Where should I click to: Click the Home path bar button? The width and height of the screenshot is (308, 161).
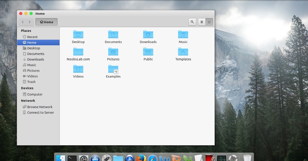46,22
